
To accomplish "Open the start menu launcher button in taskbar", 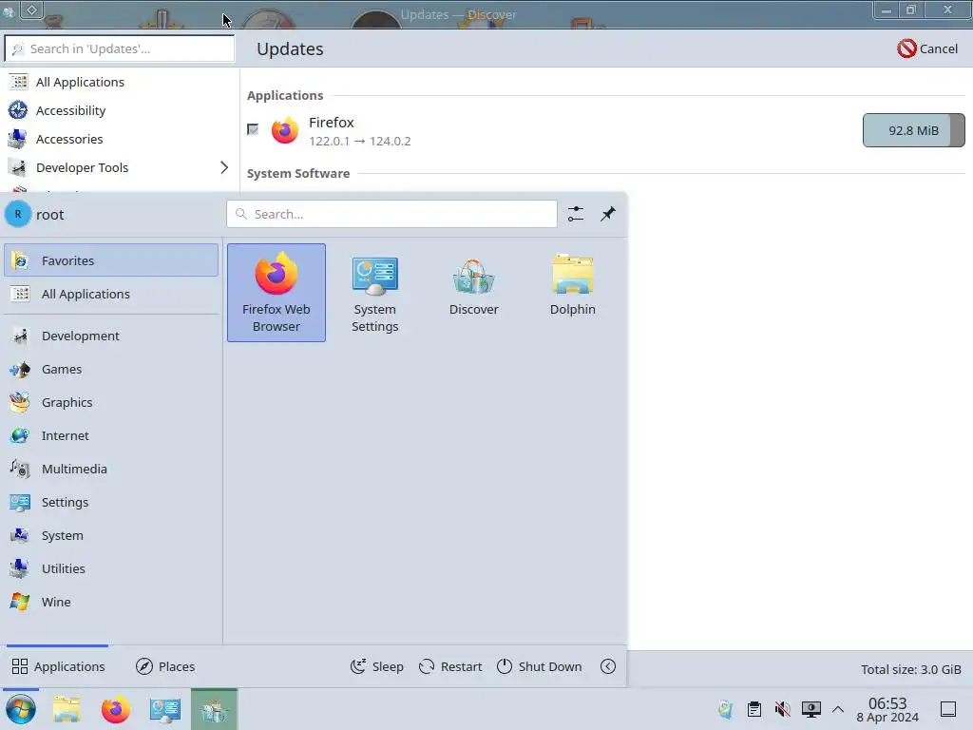I will [21, 709].
